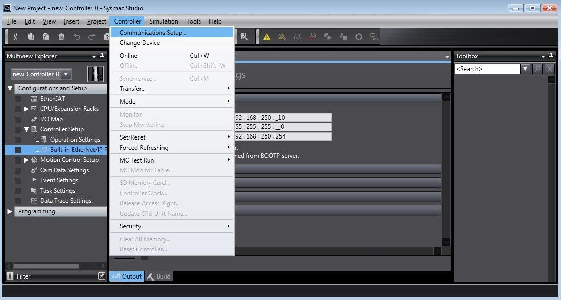Expand the Motion Control Setup node
Screen dimensions: 561x300
point(26,160)
